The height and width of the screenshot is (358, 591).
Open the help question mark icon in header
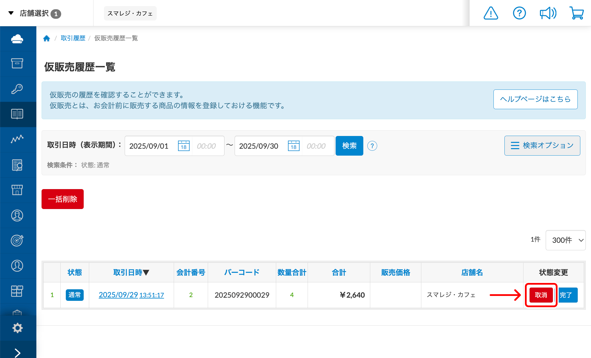tap(519, 13)
